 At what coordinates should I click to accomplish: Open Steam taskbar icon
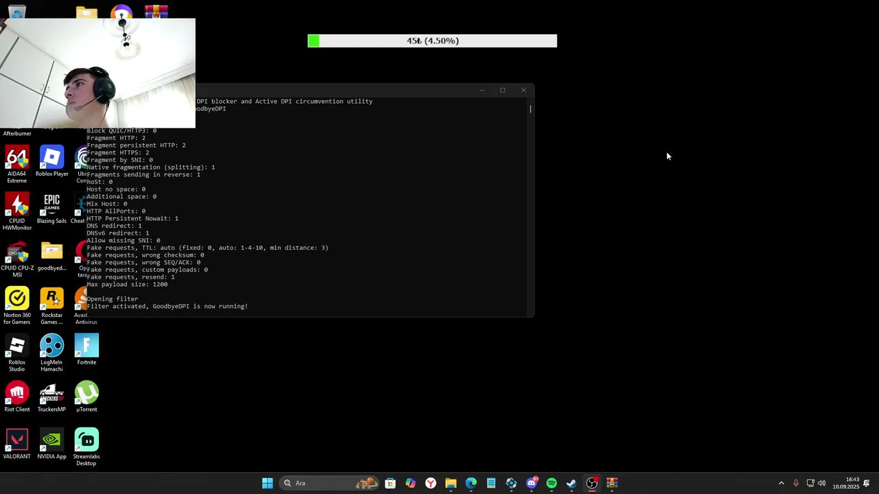[571, 483]
